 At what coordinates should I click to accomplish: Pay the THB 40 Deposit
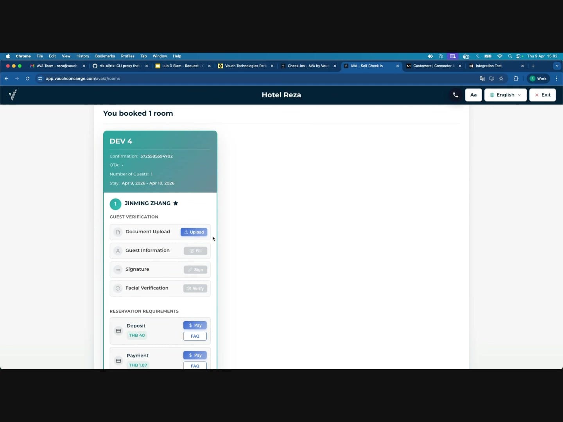coord(195,325)
